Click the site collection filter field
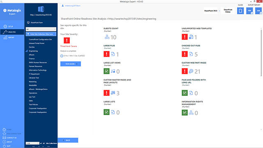This screenshot has height=148, width=263. 41,34
